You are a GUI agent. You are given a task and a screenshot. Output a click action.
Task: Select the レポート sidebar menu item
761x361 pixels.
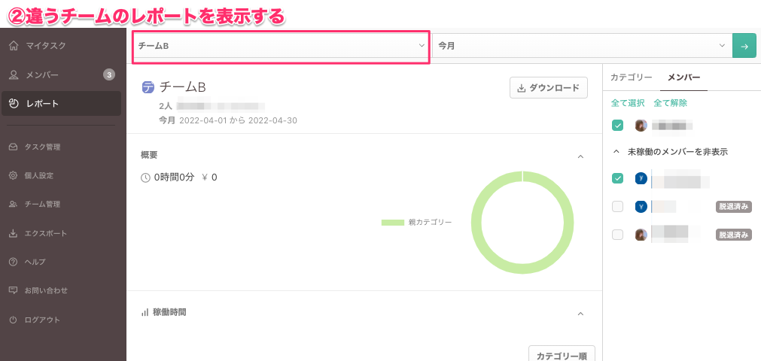point(61,103)
